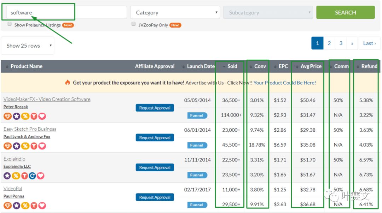
Task: Jump to the Last page
Action: click(369, 43)
